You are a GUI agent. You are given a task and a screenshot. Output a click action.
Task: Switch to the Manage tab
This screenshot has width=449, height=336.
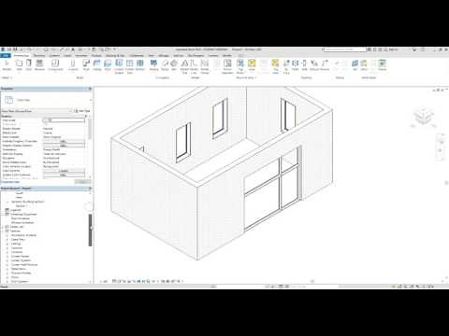tap(164, 55)
